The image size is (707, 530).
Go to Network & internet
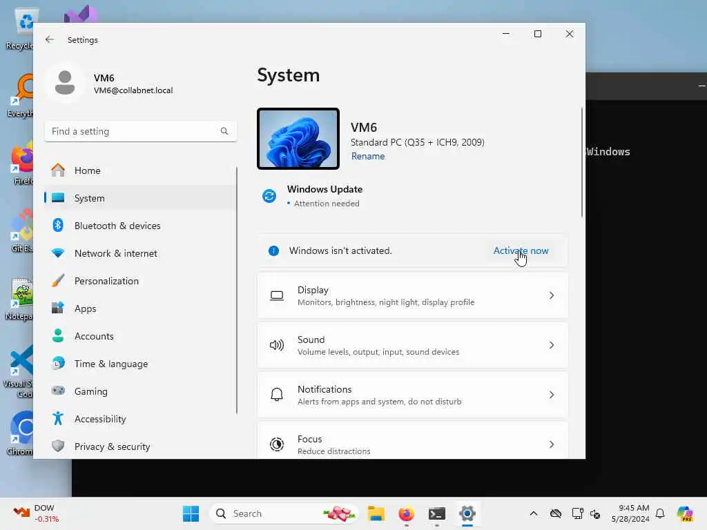coord(141,253)
